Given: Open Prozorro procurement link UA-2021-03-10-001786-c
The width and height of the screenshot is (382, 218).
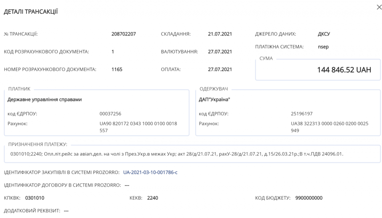Looking at the screenshot, I should pyautogui.click(x=150, y=173).
